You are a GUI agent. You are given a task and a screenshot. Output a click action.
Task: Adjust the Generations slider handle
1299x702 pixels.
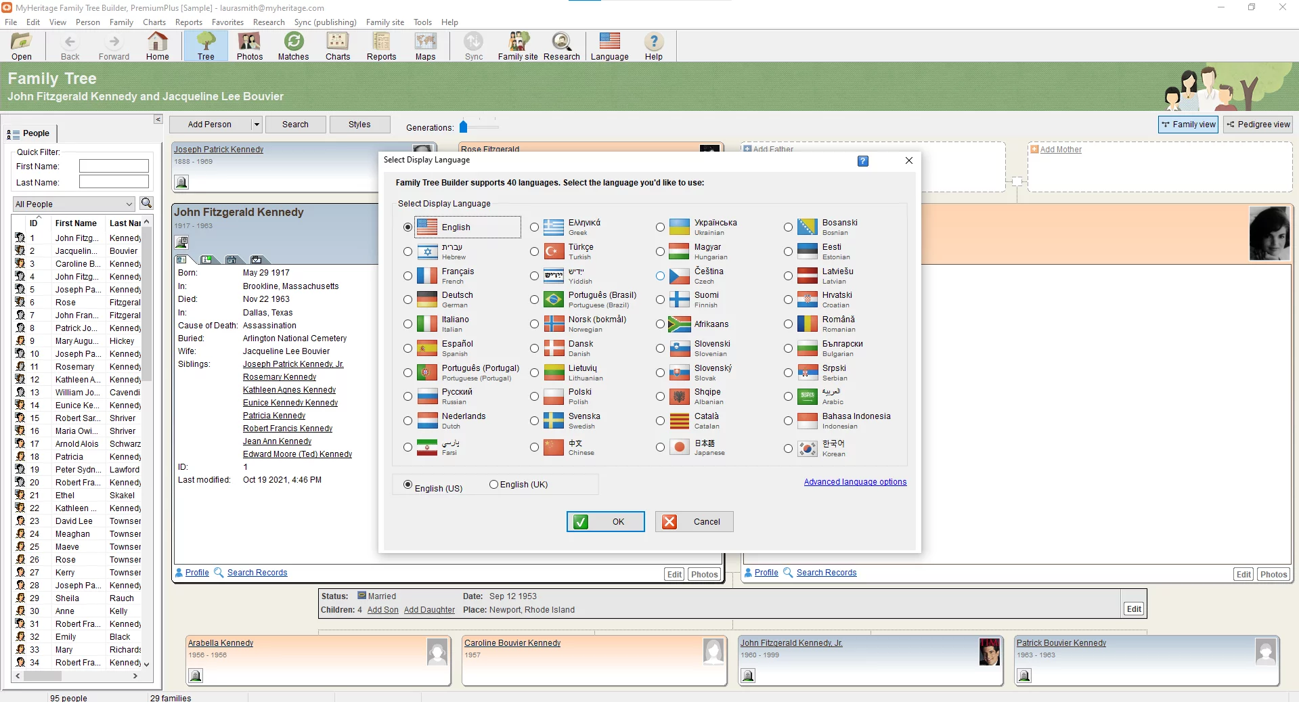pyautogui.click(x=464, y=126)
